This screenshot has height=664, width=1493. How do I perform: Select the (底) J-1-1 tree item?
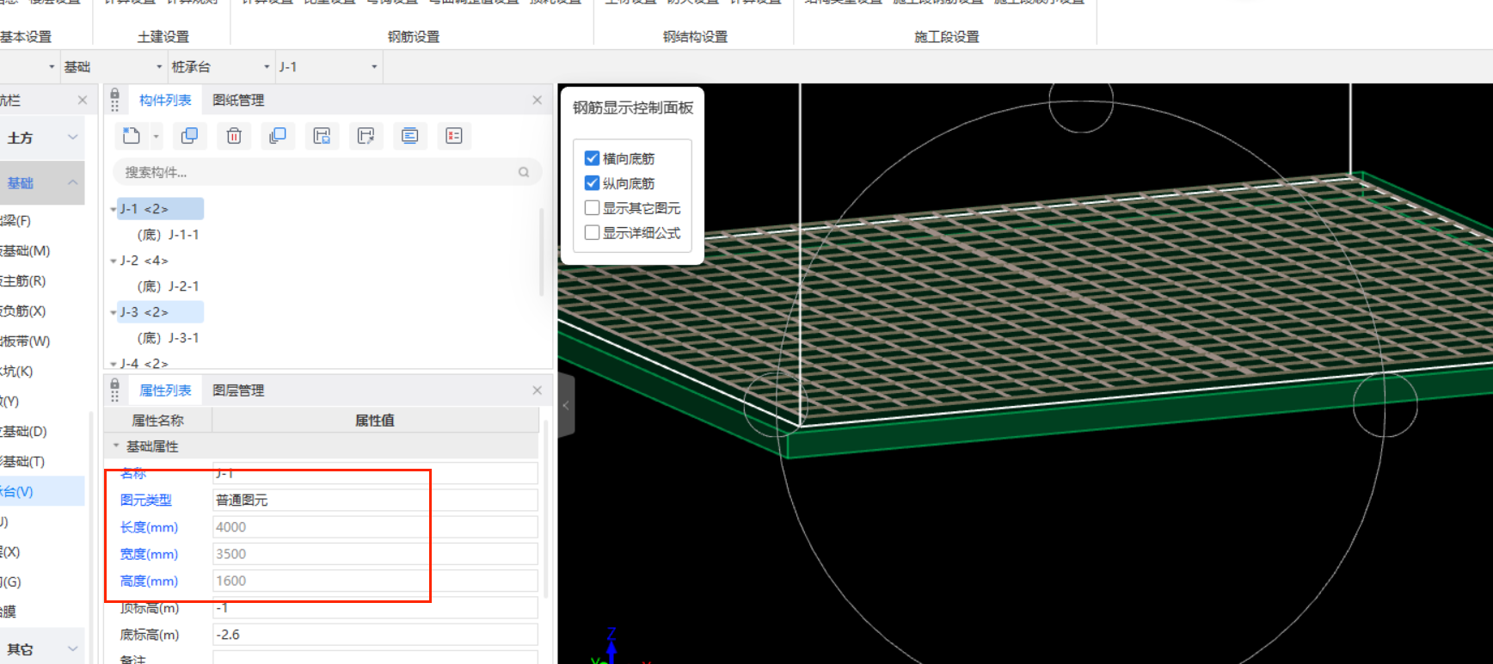pyautogui.click(x=168, y=235)
